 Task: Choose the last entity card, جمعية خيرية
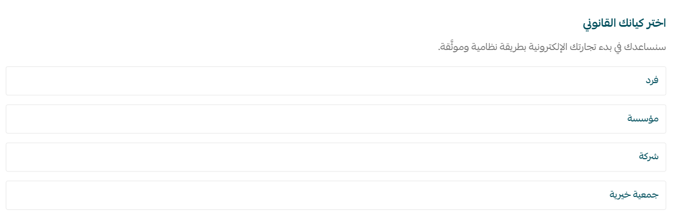336,195
